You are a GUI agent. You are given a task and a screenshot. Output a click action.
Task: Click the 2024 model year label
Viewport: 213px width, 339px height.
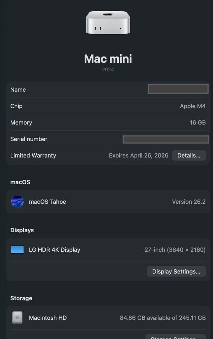tap(108, 69)
